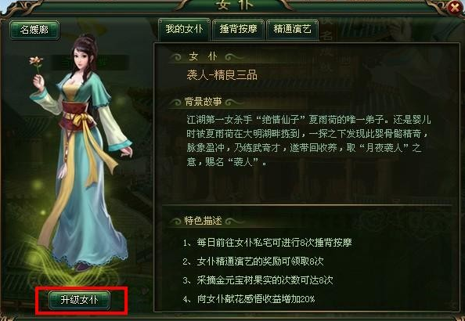
Task: Open the 捶背按摩 tab
Action: [x=238, y=30]
